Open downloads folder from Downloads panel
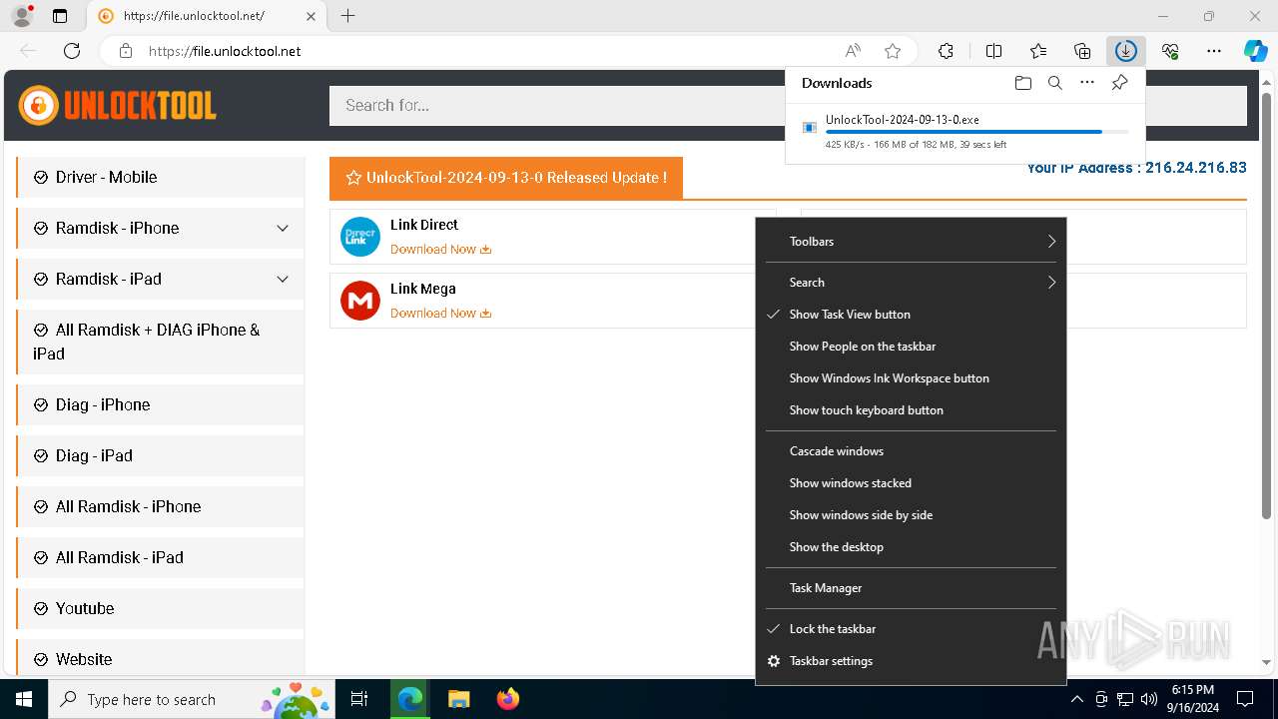This screenshot has width=1278, height=719. click(x=1022, y=83)
